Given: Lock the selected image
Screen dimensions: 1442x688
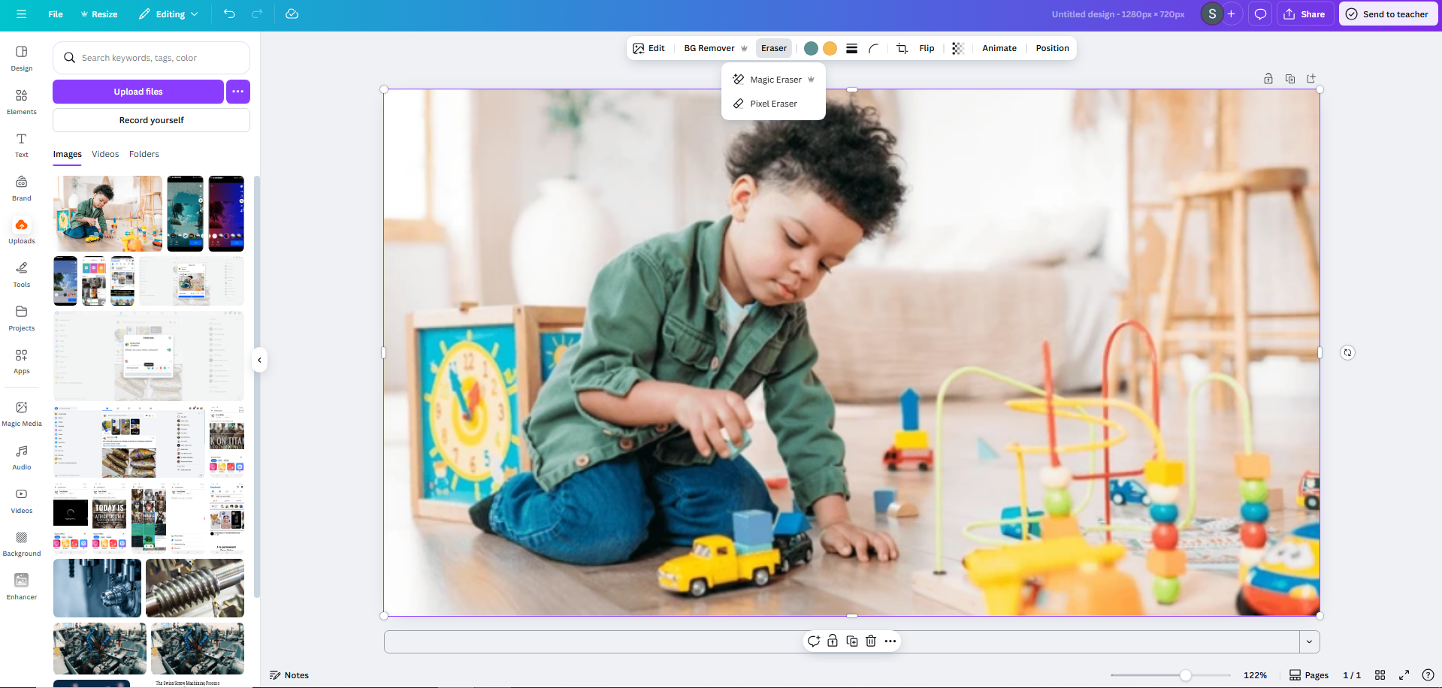Looking at the screenshot, I should (832, 641).
